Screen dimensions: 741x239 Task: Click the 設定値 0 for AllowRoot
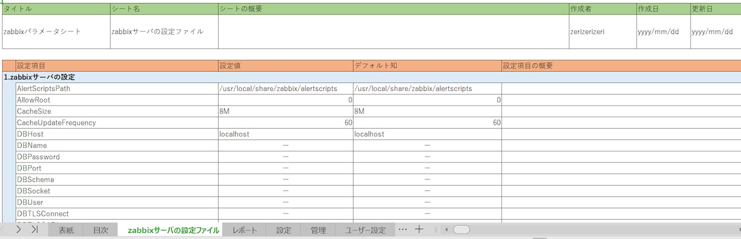(x=285, y=100)
